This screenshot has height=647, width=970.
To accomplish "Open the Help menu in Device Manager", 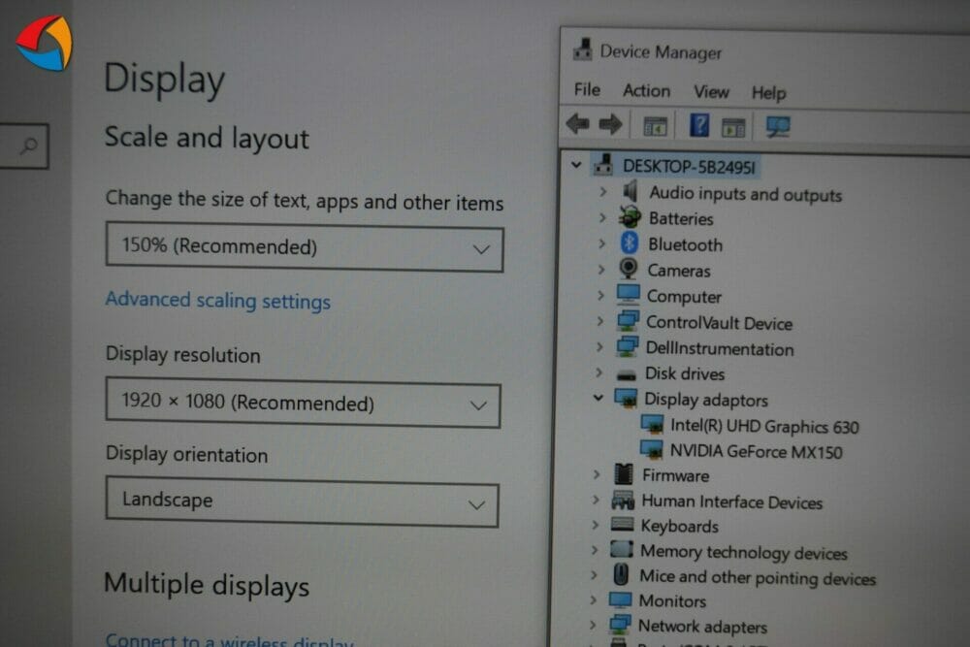I will [x=768, y=93].
